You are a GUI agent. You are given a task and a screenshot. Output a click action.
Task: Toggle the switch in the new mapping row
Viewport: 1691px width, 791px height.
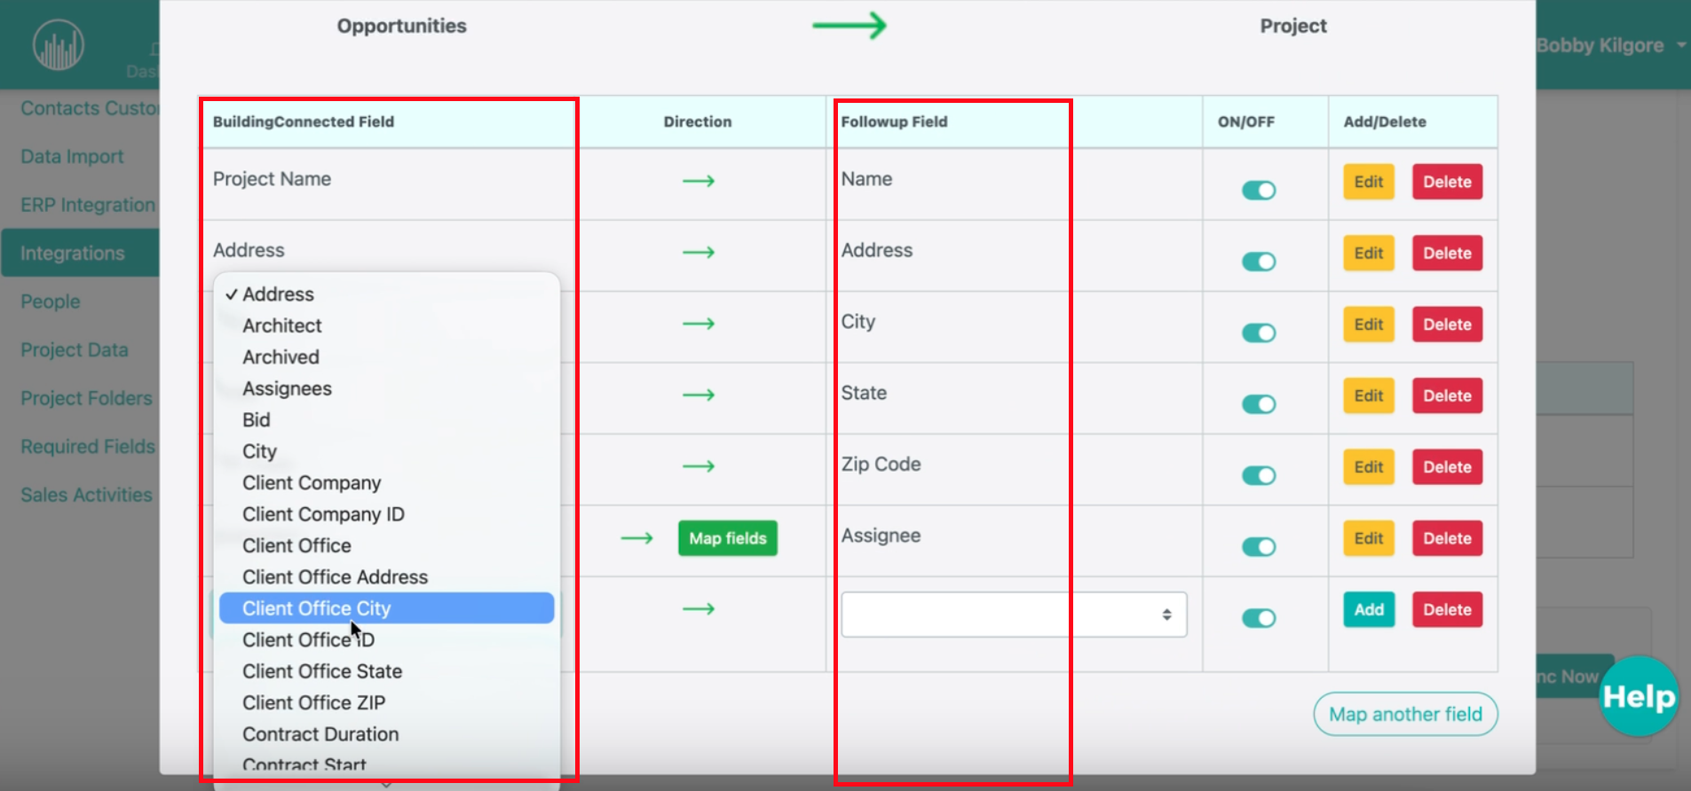(1259, 618)
